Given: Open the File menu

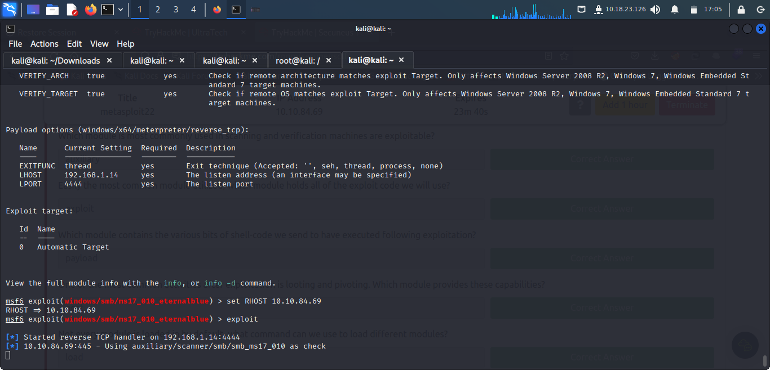Looking at the screenshot, I should [15, 44].
